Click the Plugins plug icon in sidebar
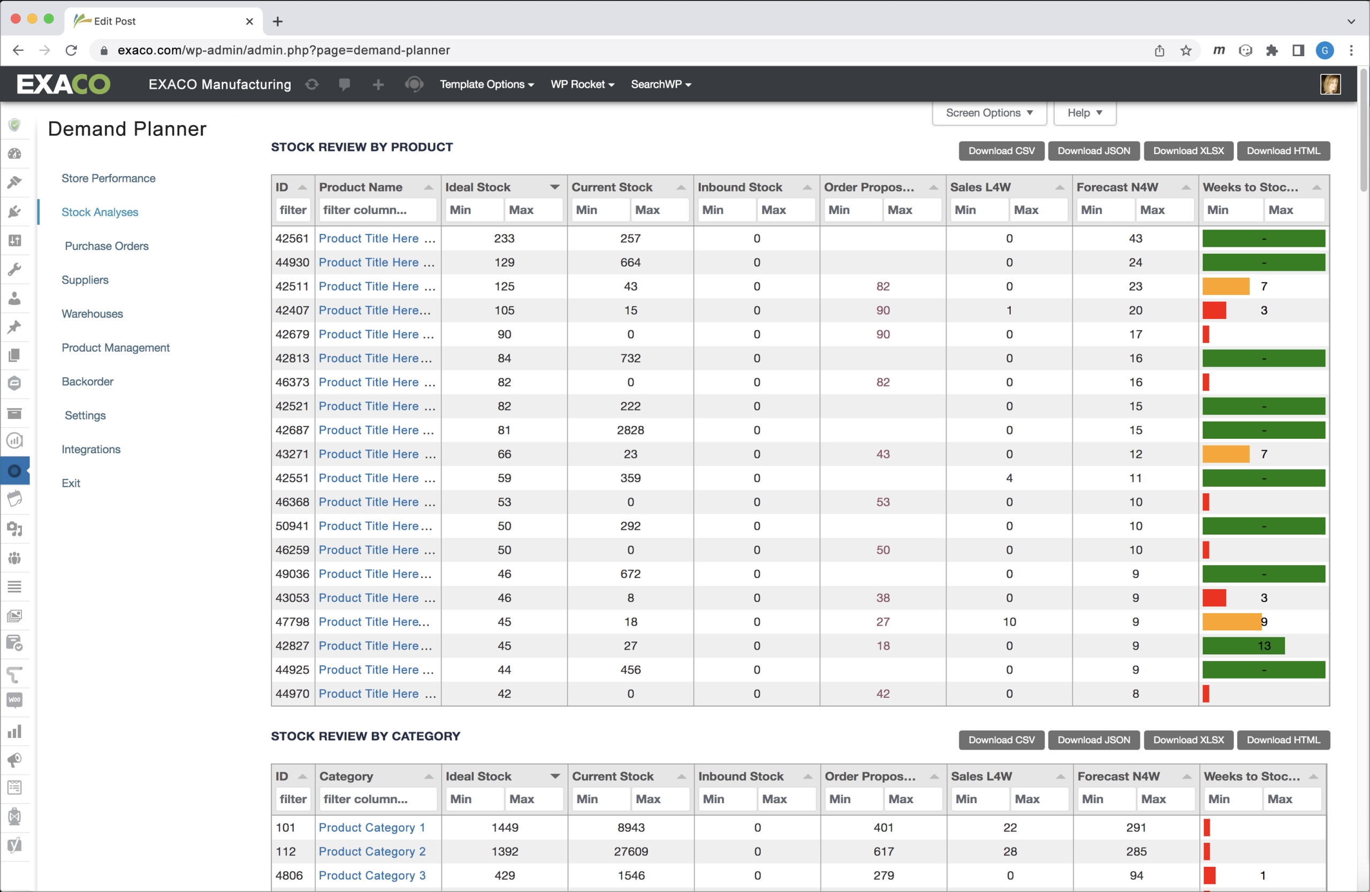 (14, 211)
